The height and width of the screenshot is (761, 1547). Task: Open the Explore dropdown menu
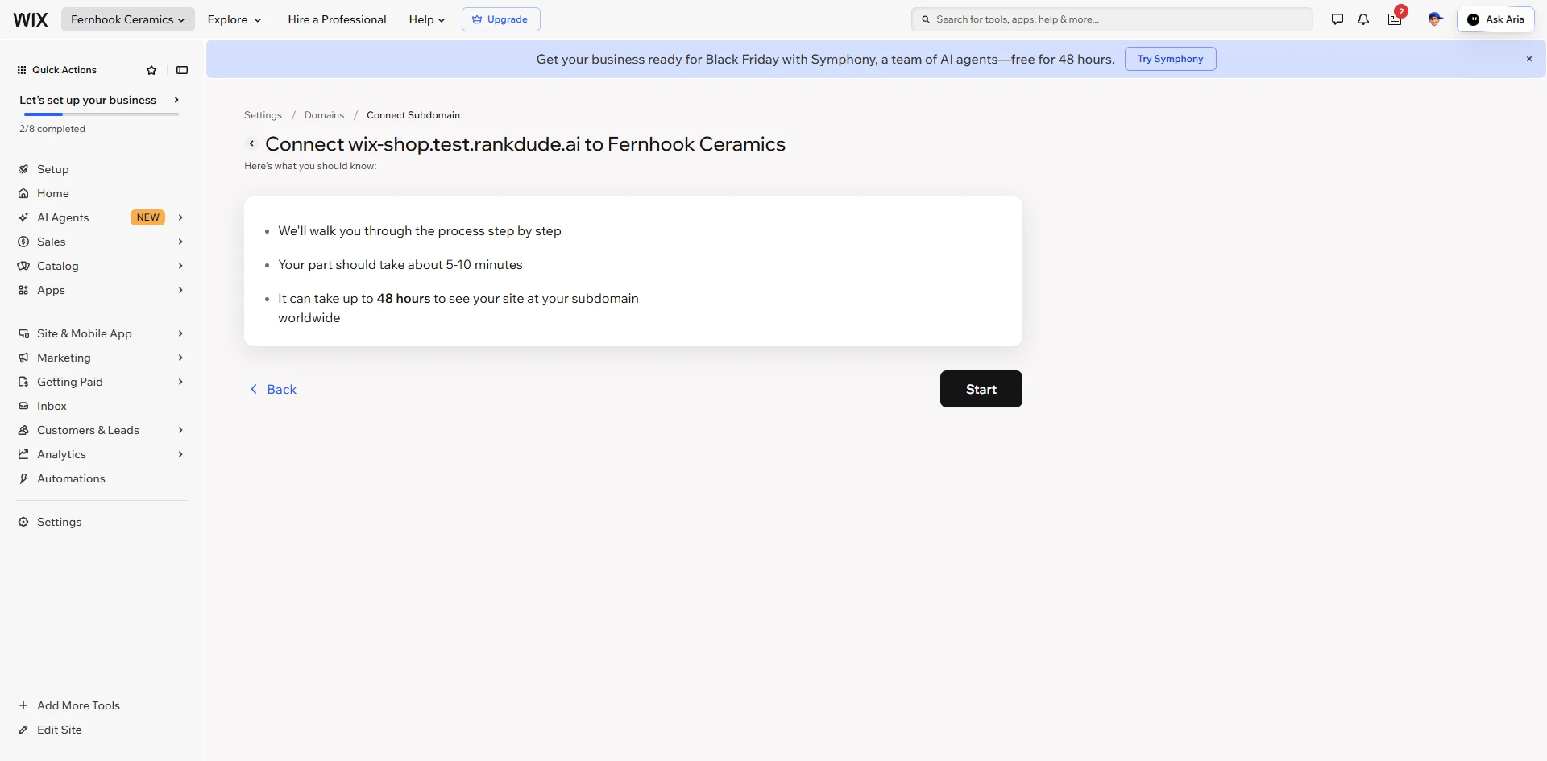pyautogui.click(x=234, y=19)
